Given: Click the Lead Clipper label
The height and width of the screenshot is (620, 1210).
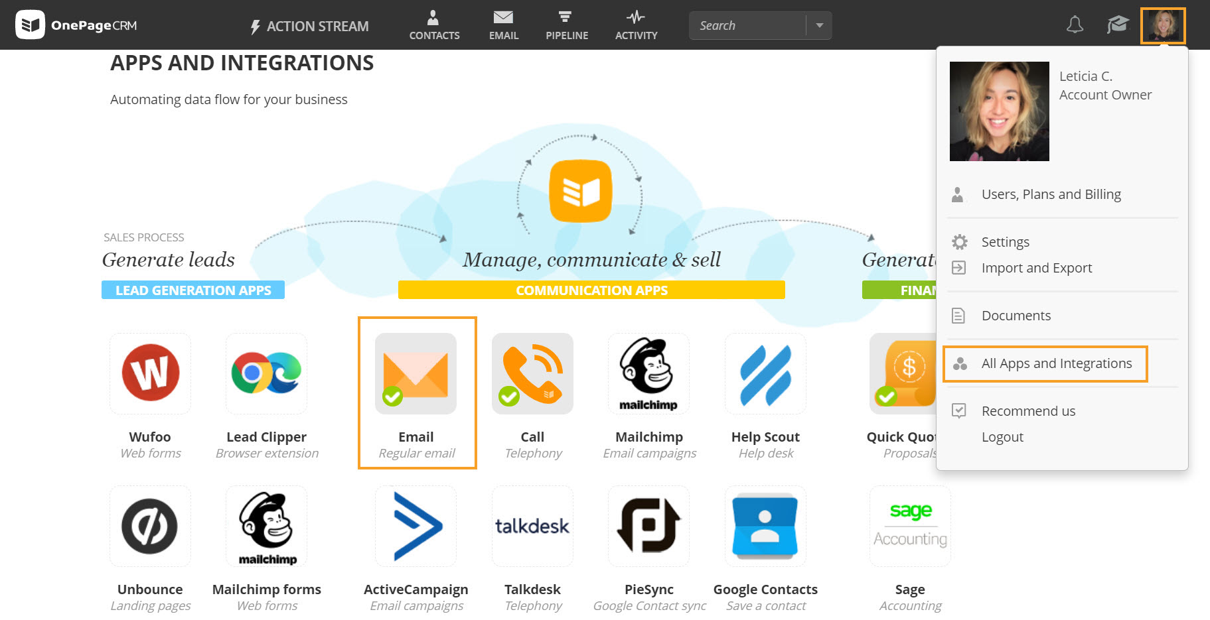Looking at the screenshot, I should [267, 437].
